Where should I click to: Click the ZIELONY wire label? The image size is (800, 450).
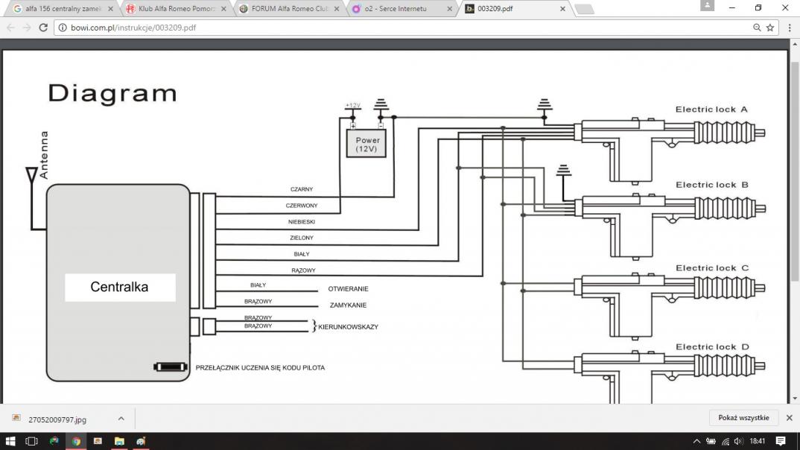(302, 238)
